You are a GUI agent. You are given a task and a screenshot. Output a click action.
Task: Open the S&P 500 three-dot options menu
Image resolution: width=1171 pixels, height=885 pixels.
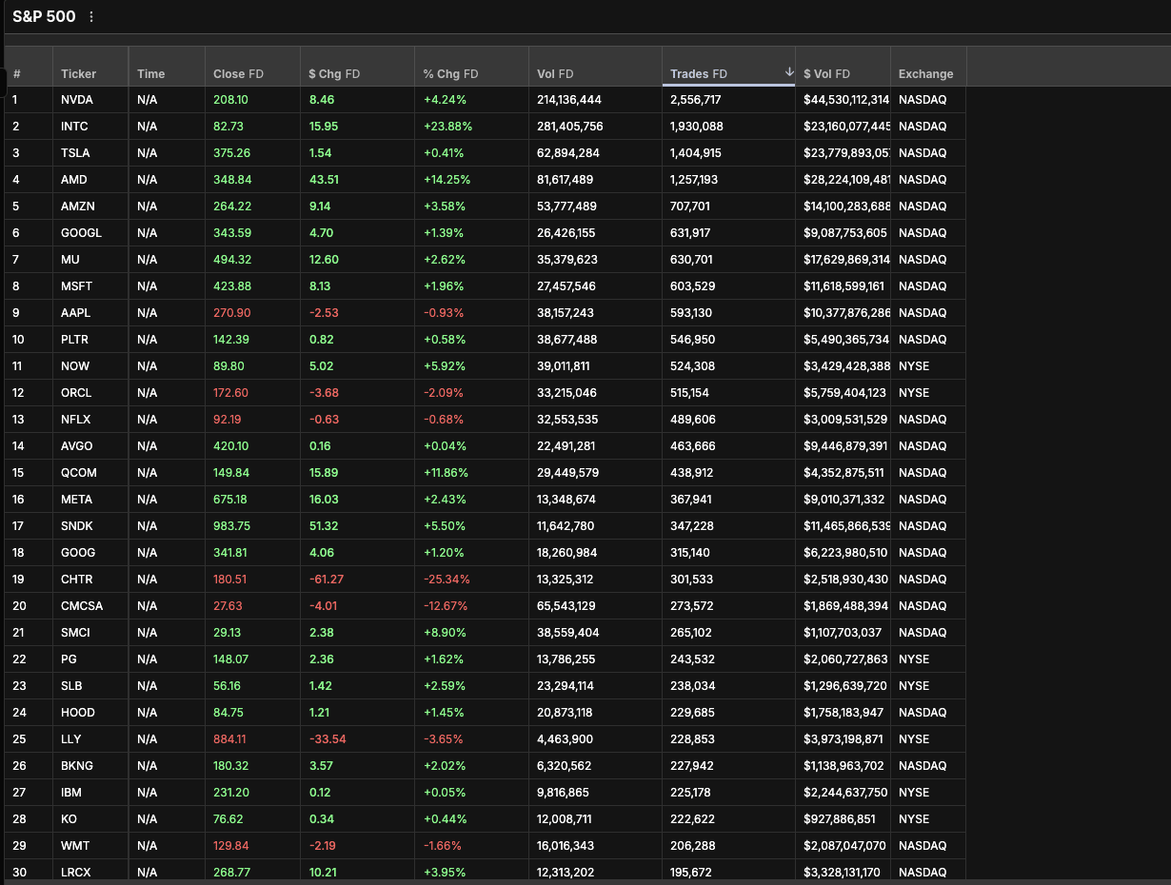click(x=91, y=17)
